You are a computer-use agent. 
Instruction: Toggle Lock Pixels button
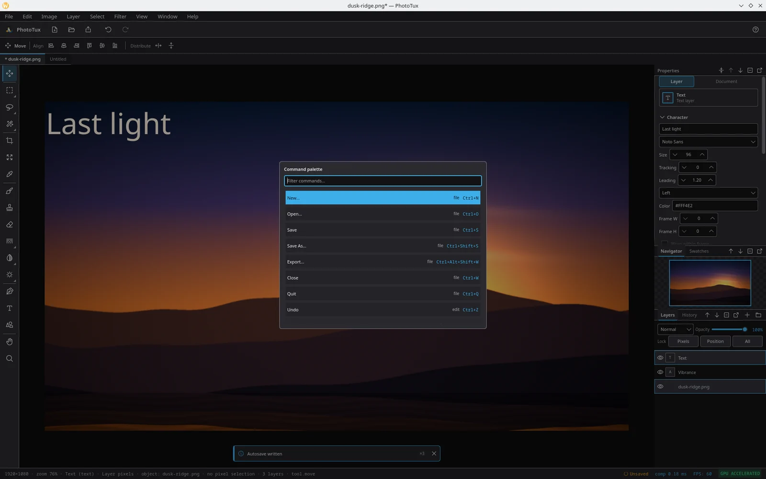(x=683, y=342)
